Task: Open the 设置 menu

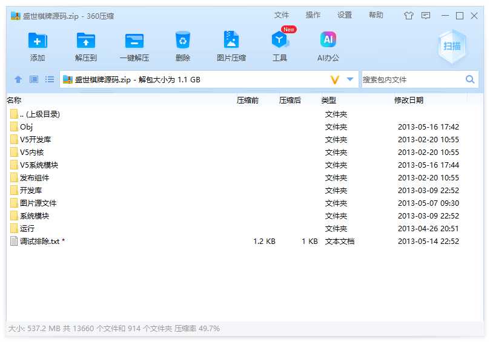Action: click(345, 15)
